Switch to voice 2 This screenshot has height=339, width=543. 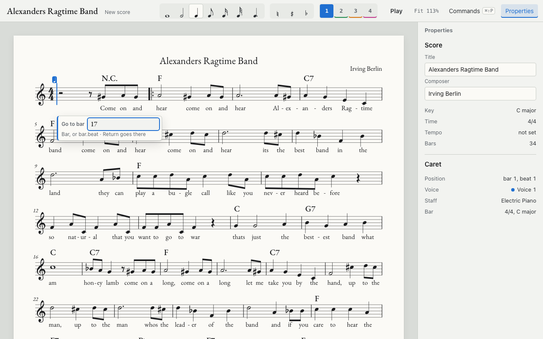click(x=341, y=11)
